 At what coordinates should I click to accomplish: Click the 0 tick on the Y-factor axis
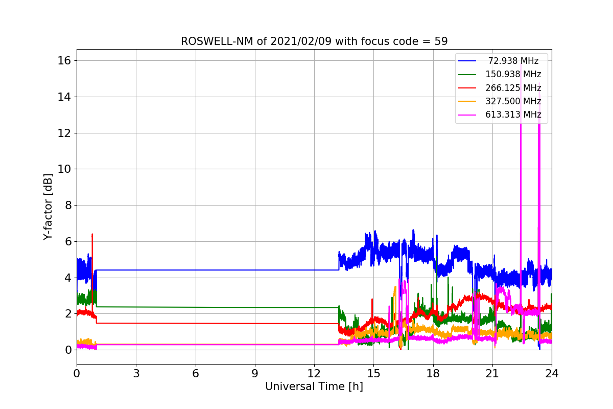68,350
